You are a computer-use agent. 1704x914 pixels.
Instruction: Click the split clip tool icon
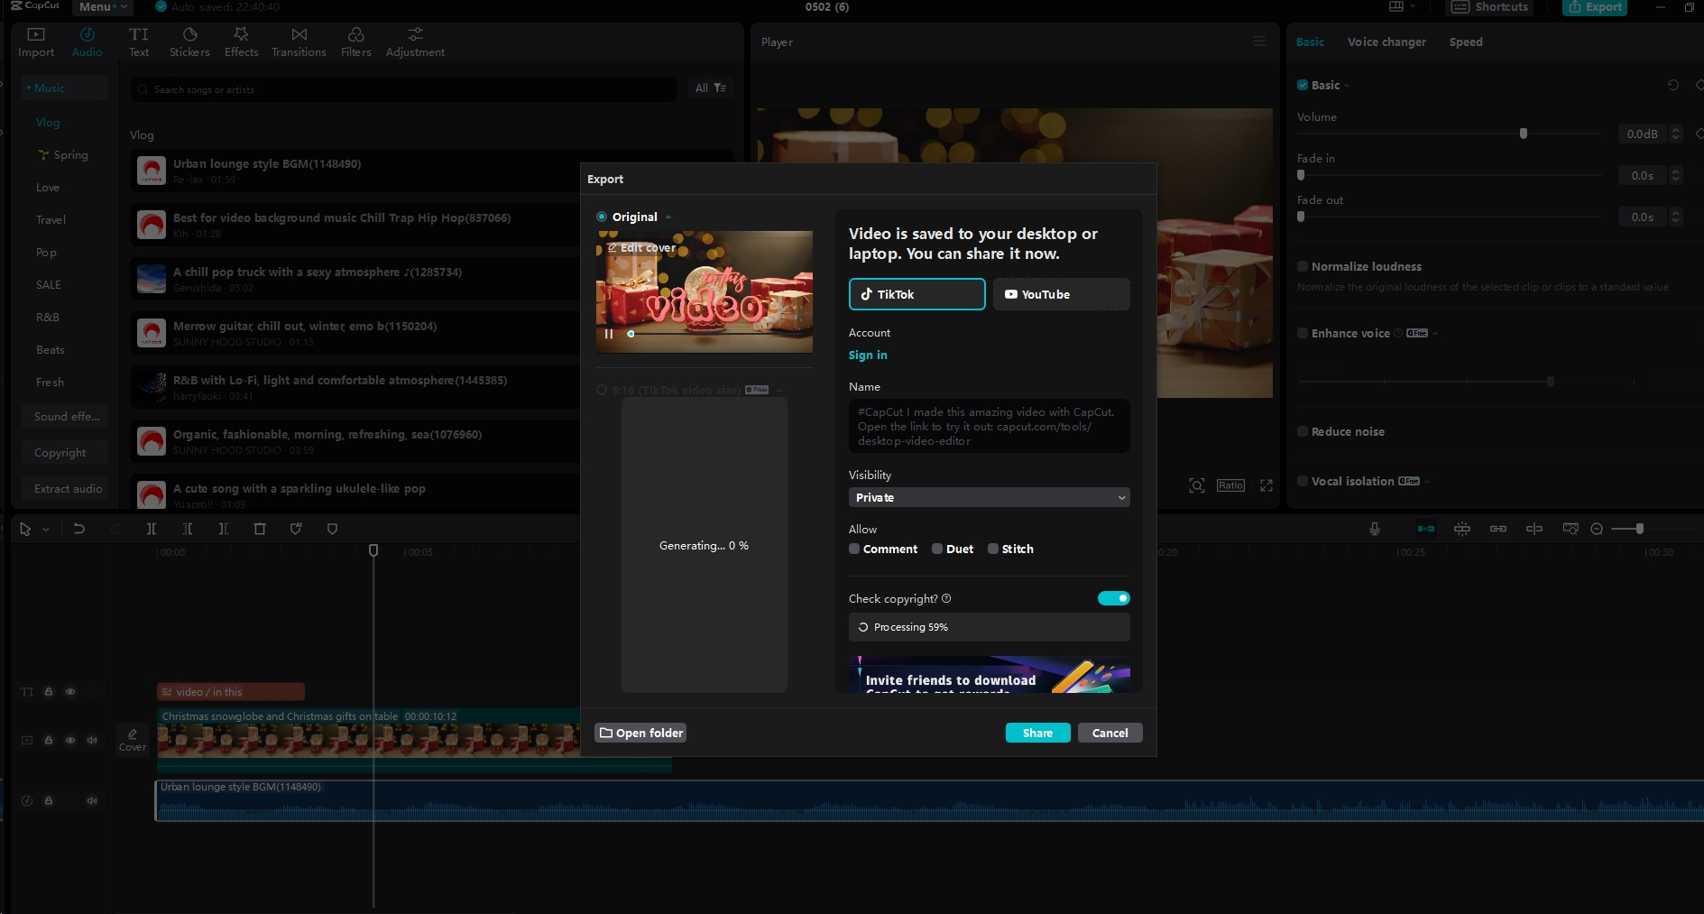[x=152, y=529]
